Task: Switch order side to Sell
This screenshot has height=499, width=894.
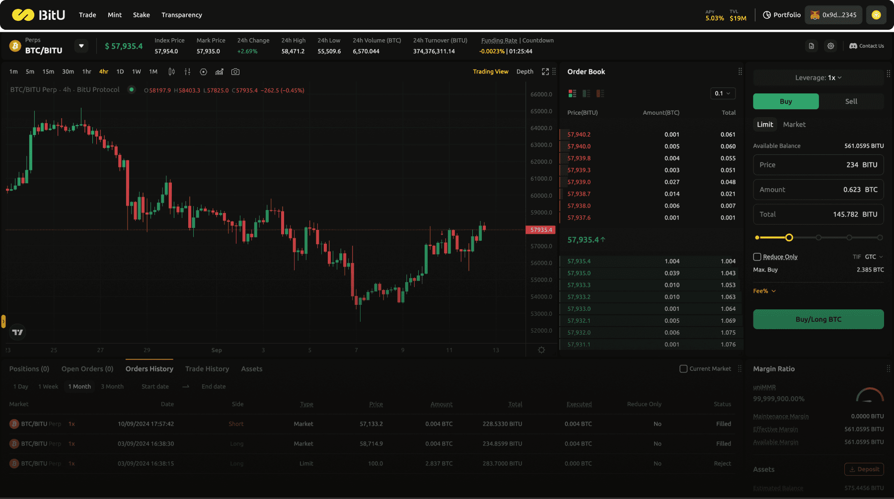Action: 851,101
